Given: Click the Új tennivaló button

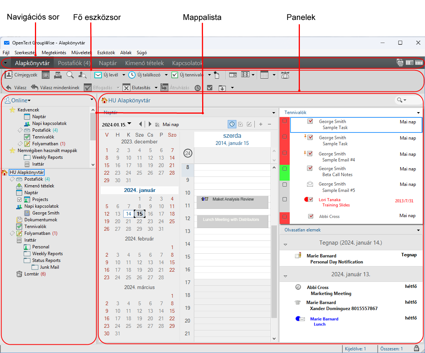Looking at the screenshot, I should [x=188, y=75].
